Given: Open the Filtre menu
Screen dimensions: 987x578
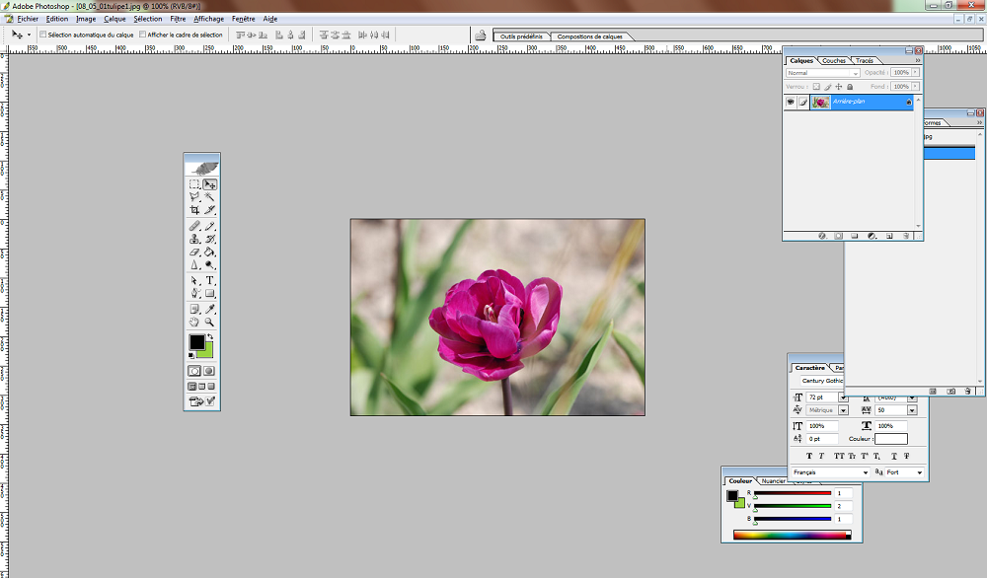Looking at the screenshot, I should point(178,19).
